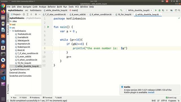Expand all icon in Project panel
Screen dimensions: 181x102
(27, 14)
